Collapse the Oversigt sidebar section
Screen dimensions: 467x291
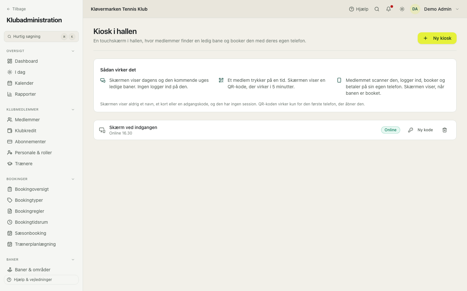click(x=73, y=51)
